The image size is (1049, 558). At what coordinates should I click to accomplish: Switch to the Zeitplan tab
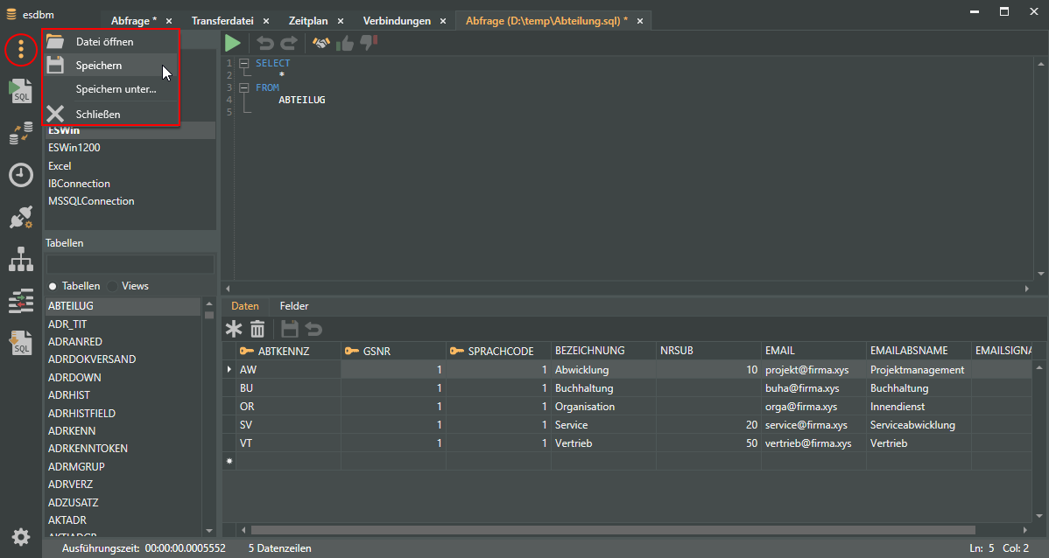tap(307, 21)
